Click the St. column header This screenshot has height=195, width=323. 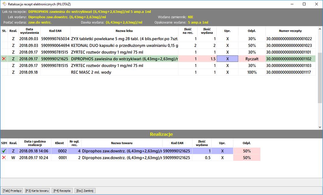[4, 31]
